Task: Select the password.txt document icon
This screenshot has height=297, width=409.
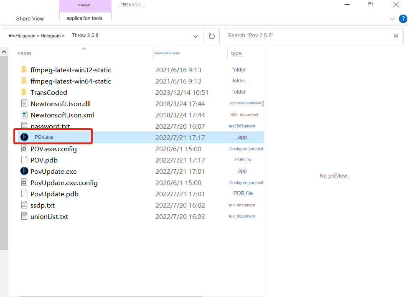Action: 24,125
